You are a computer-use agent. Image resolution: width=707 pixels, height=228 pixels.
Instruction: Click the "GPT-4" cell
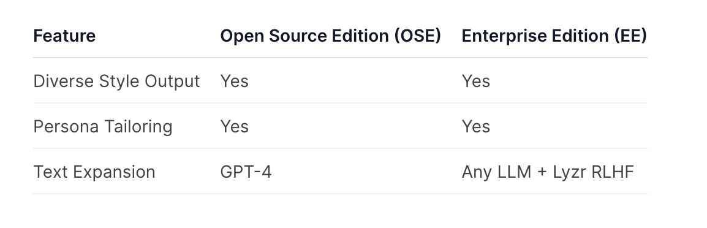point(246,172)
